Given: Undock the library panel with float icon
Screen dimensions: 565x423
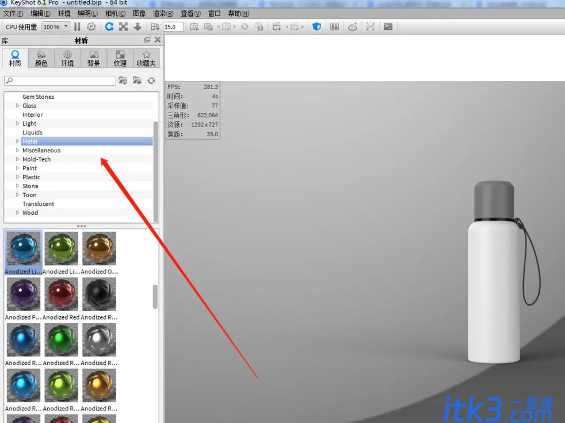Looking at the screenshot, I should point(147,40).
